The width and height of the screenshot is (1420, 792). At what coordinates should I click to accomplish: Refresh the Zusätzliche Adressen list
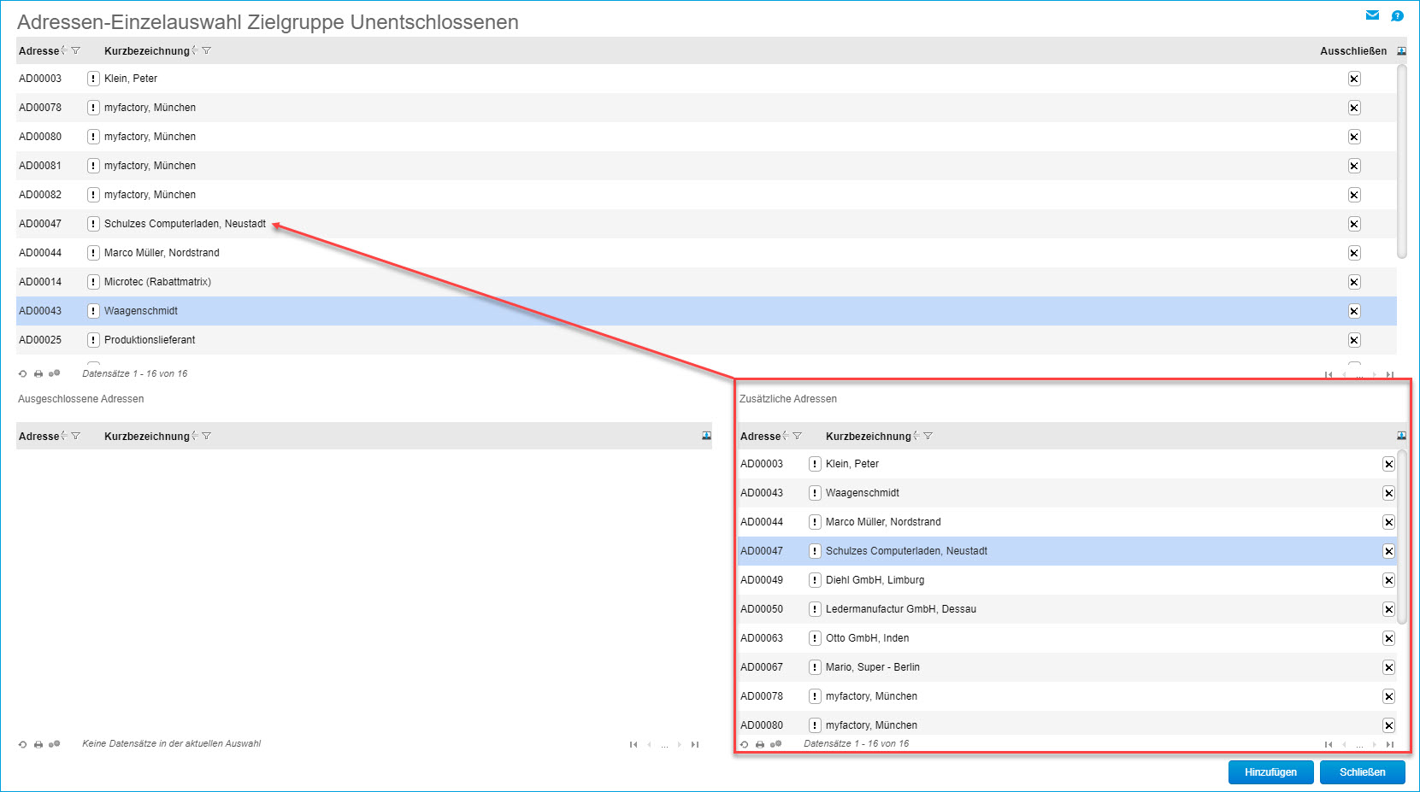[745, 744]
